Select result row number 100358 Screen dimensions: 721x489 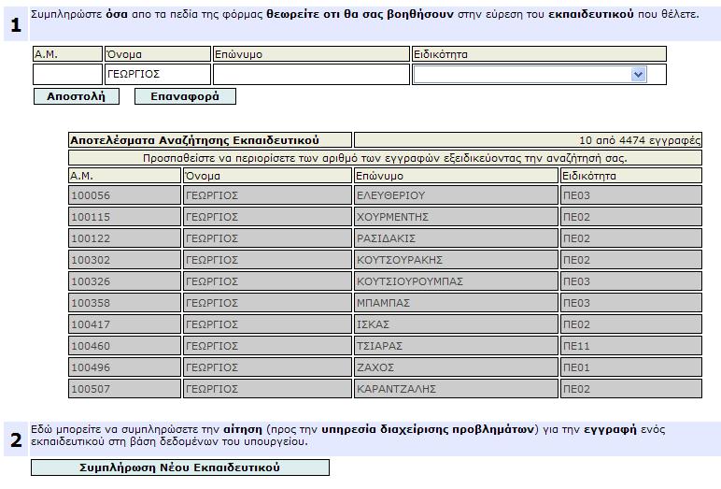385,303
